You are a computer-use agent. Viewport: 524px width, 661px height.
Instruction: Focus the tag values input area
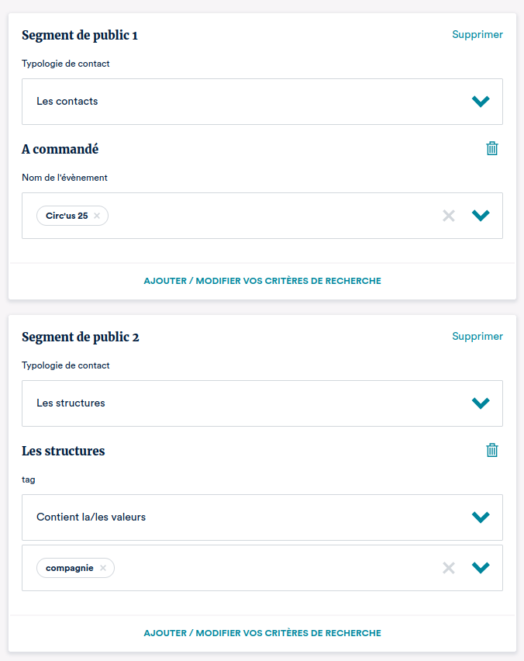[271, 568]
